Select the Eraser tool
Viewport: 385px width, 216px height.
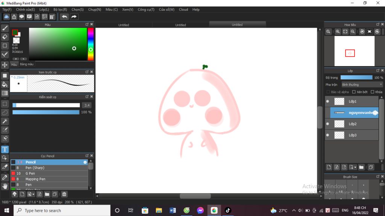[5, 37]
